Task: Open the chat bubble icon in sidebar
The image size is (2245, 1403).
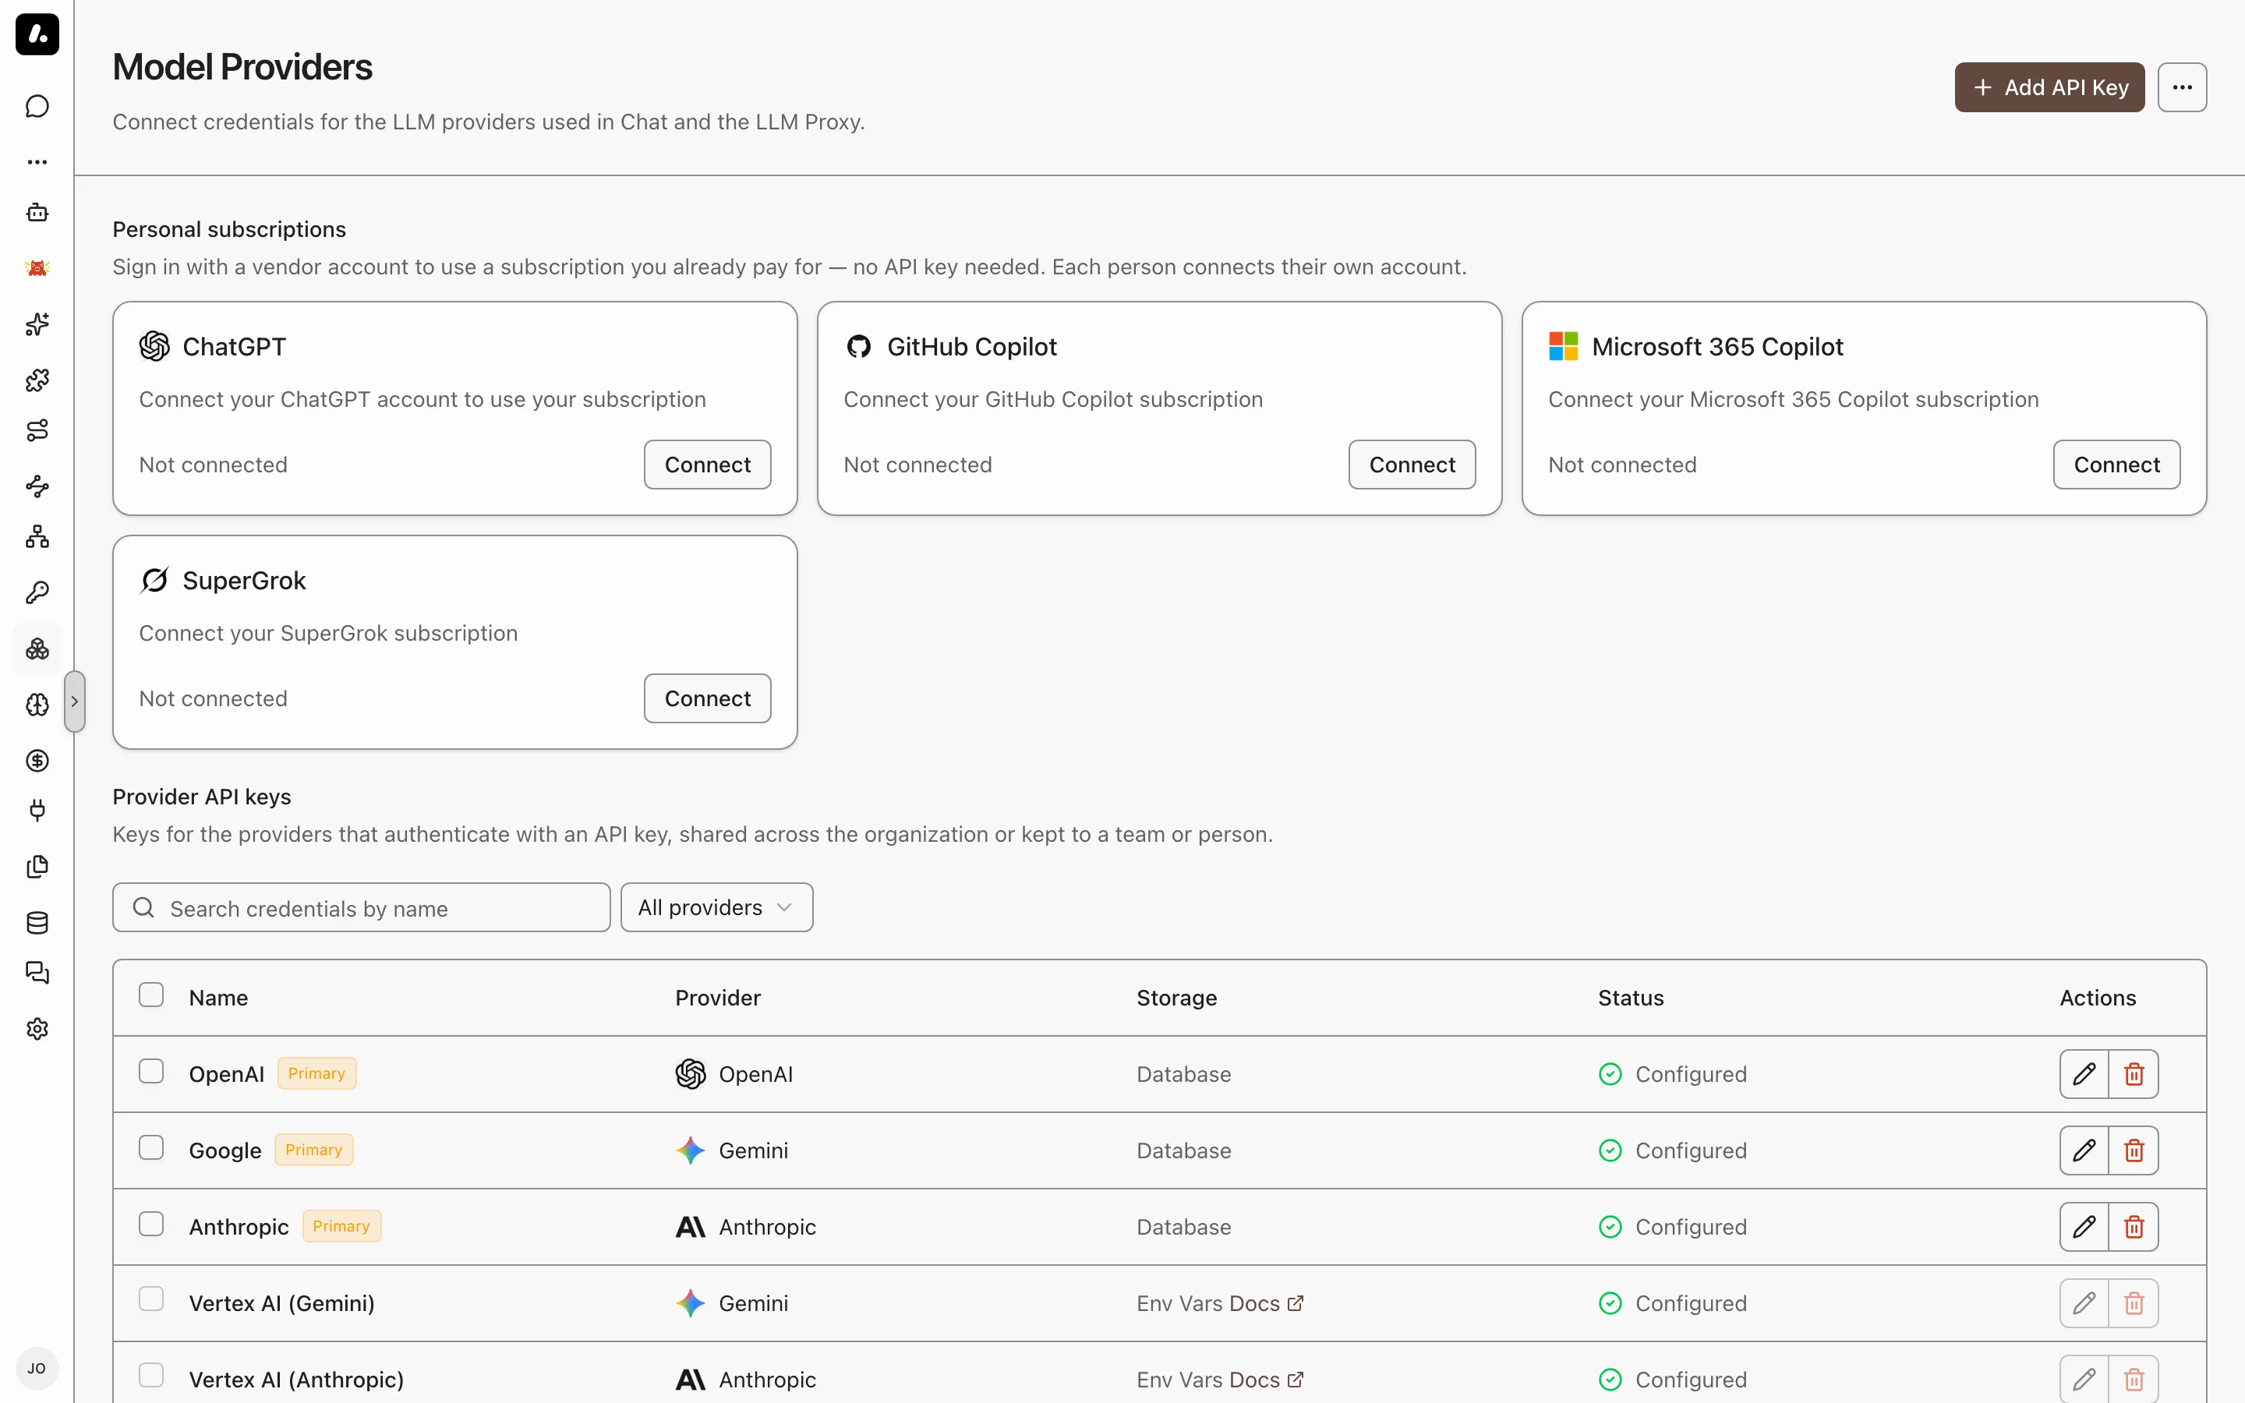Action: pos(37,107)
